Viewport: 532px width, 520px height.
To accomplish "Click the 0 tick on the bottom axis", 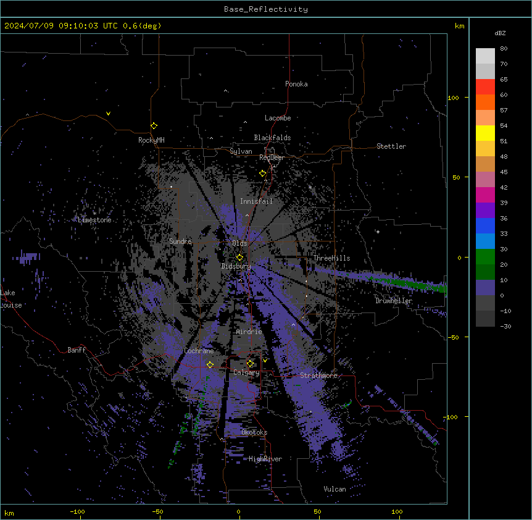I will click(x=238, y=511).
